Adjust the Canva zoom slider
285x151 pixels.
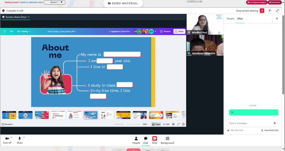click(x=125, y=124)
